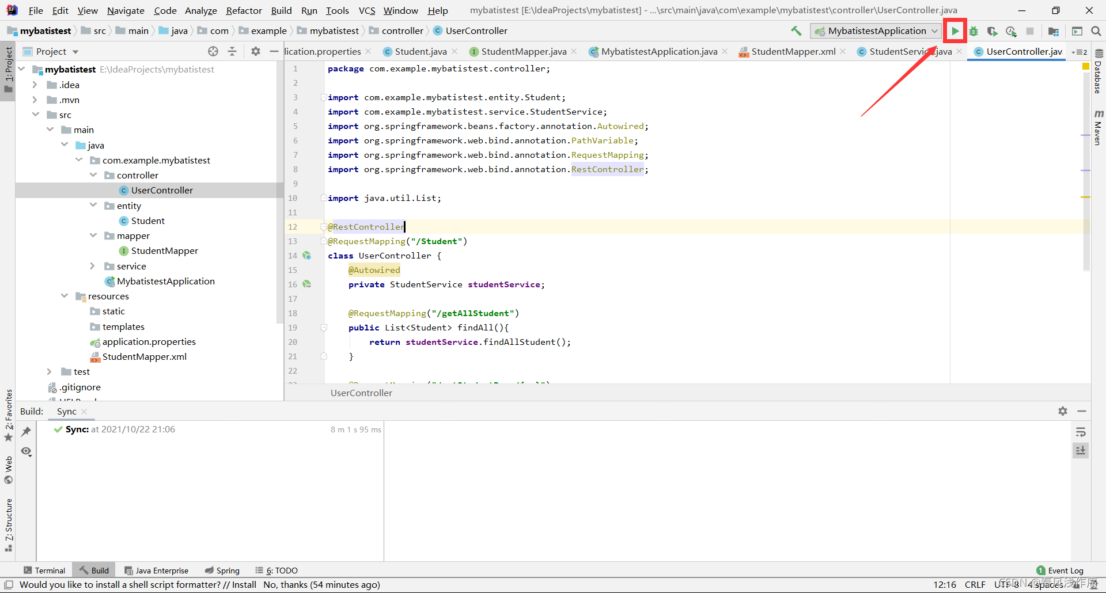This screenshot has height=593, width=1106.
Task: Collapse the mybatistest root folder
Action: [22, 69]
